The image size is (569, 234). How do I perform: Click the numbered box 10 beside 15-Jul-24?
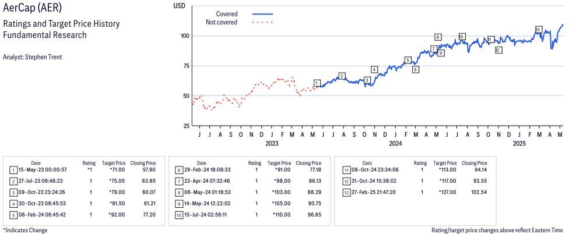[x=179, y=215]
